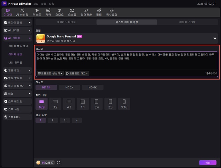221x168 pixels.
Task: Click inside the 제시어 prompt text area
Action: tap(127, 61)
